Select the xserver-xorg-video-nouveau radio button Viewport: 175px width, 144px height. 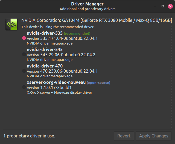click(24, 87)
